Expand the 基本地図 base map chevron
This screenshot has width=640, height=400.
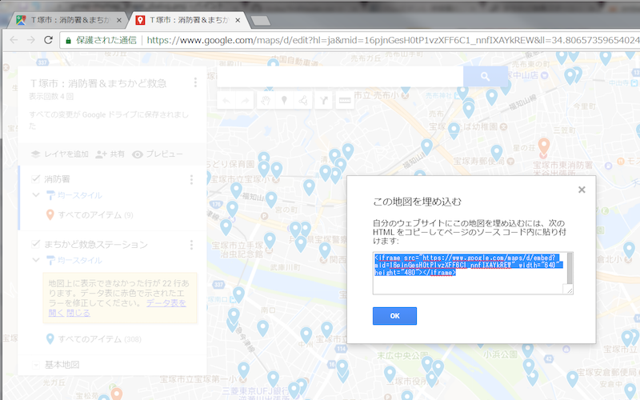(35, 365)
